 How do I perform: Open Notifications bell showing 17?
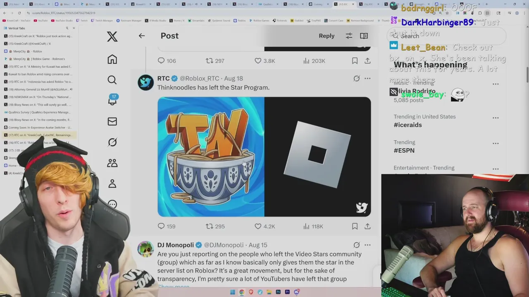click(112, 100)
